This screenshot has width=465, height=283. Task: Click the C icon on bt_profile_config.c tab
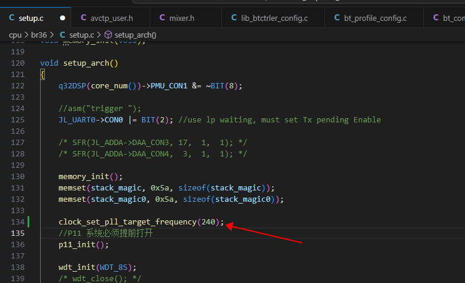(337, 18)
